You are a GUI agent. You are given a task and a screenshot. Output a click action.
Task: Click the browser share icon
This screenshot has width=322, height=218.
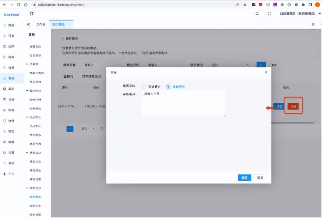tap(237, 4)
